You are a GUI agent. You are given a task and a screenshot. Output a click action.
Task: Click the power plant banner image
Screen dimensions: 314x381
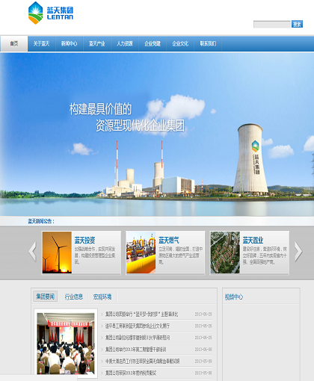click(x=157, y=134)
